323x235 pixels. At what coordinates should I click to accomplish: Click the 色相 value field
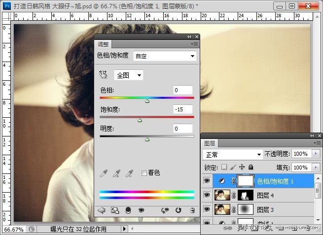pos(183,90)
